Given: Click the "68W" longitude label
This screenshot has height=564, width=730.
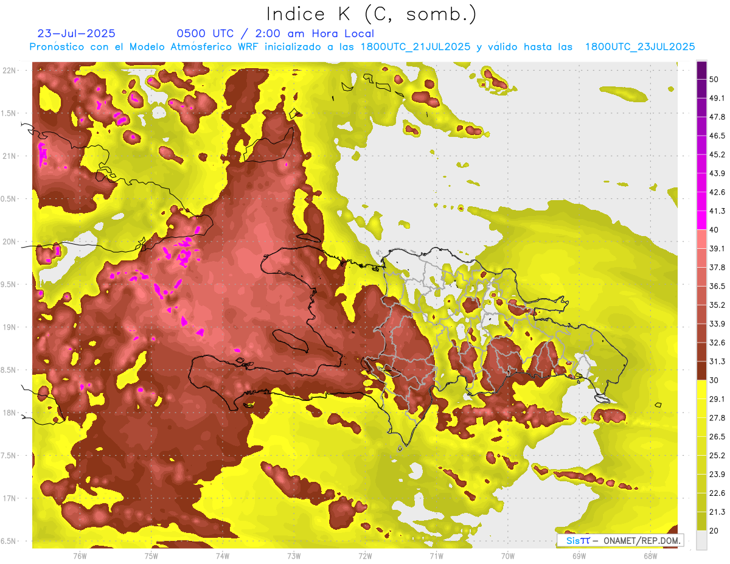Looking at the screenshot, I should [x=650, y=555].
